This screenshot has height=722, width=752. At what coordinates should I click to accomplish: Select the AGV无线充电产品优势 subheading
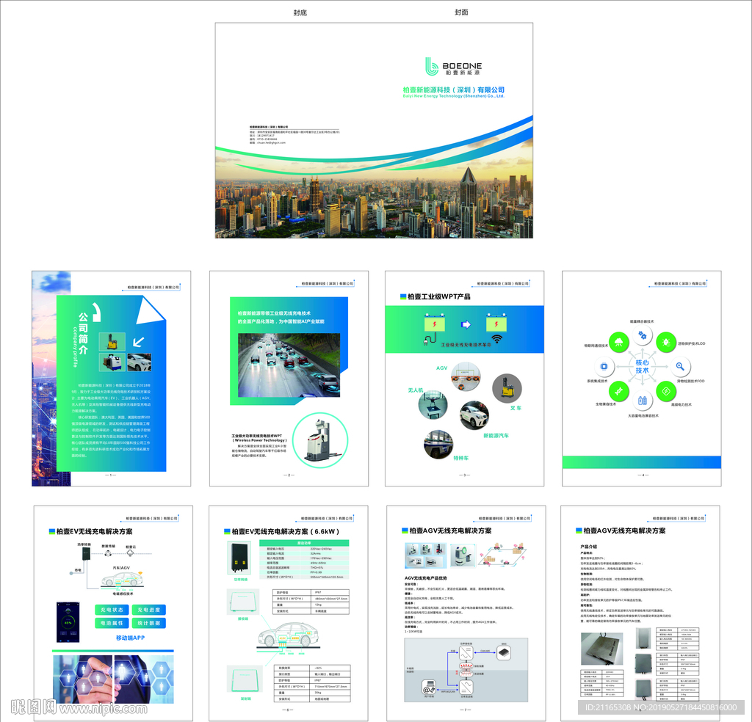(x=426, y=578)
